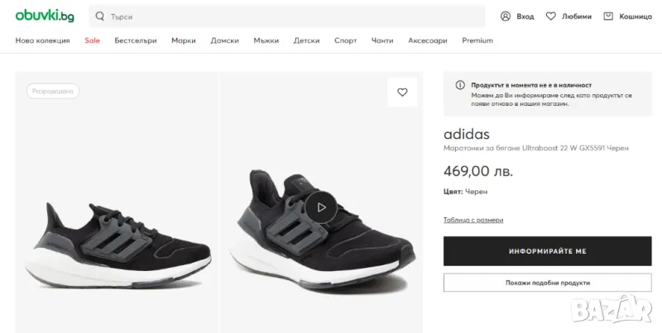Open the shopping cart icon
Screen dimensions: 662x333
(x=608, y=16)
